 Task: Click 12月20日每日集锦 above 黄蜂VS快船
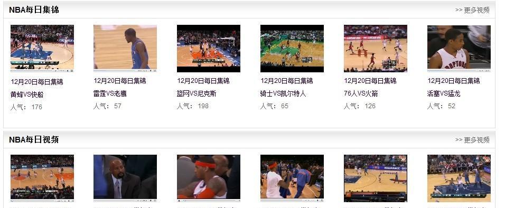(x=37, y=82)
